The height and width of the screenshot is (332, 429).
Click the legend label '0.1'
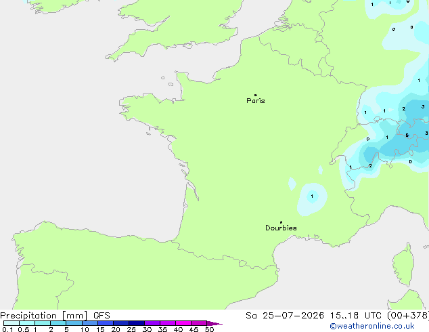[7, 329]
